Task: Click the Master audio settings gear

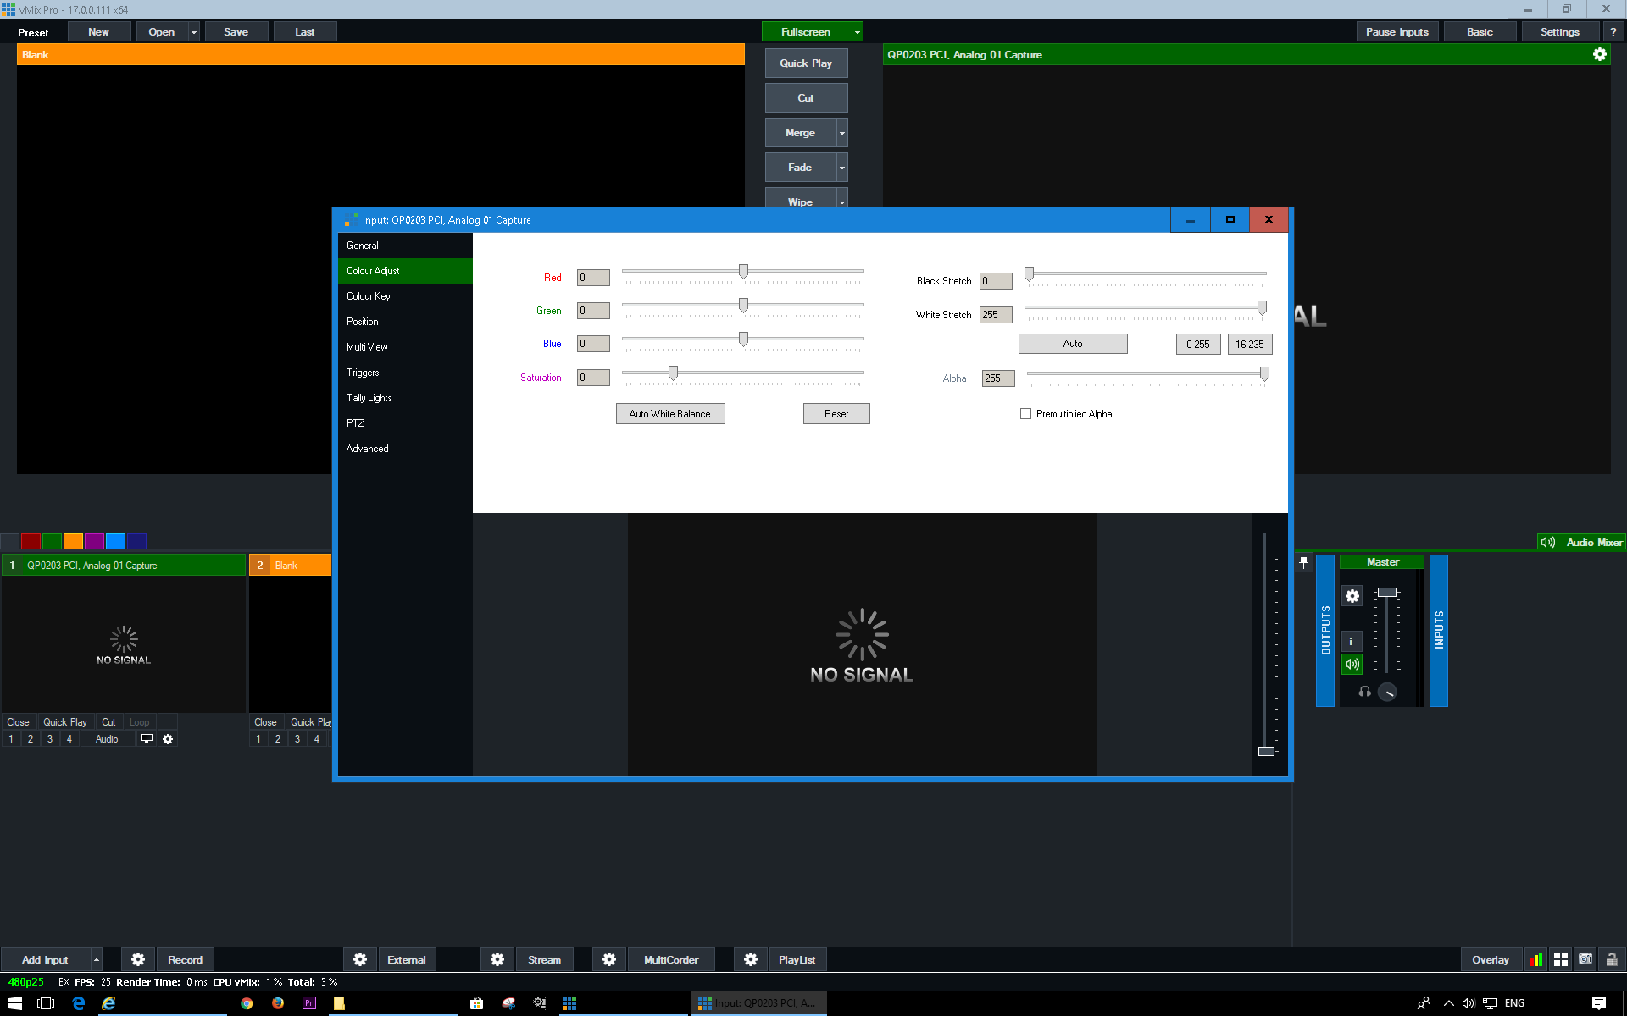Action: coord(1352,596)
